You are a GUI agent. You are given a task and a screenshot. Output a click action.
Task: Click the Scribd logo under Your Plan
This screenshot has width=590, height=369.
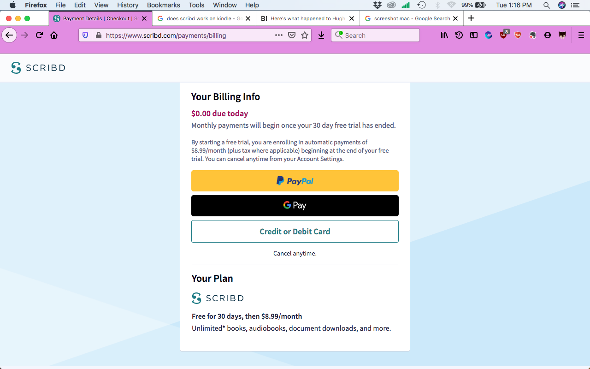[x=218, y=298]
